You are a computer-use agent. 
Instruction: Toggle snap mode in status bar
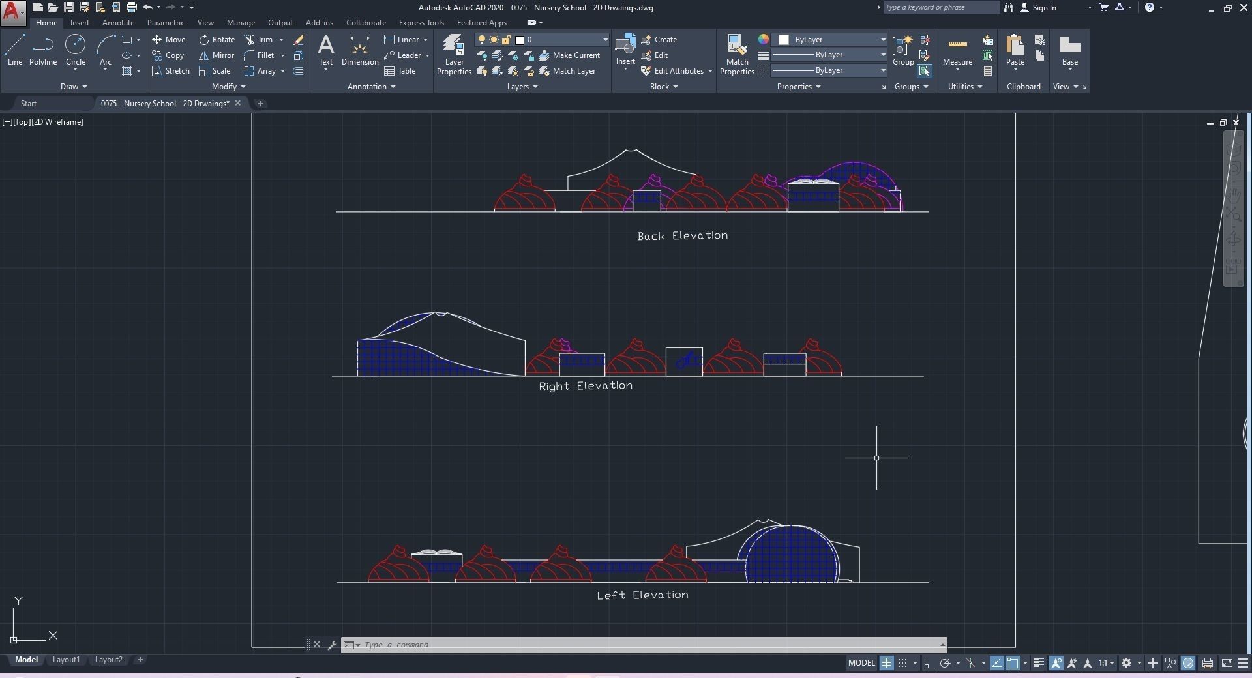click(x=902, y=663)
